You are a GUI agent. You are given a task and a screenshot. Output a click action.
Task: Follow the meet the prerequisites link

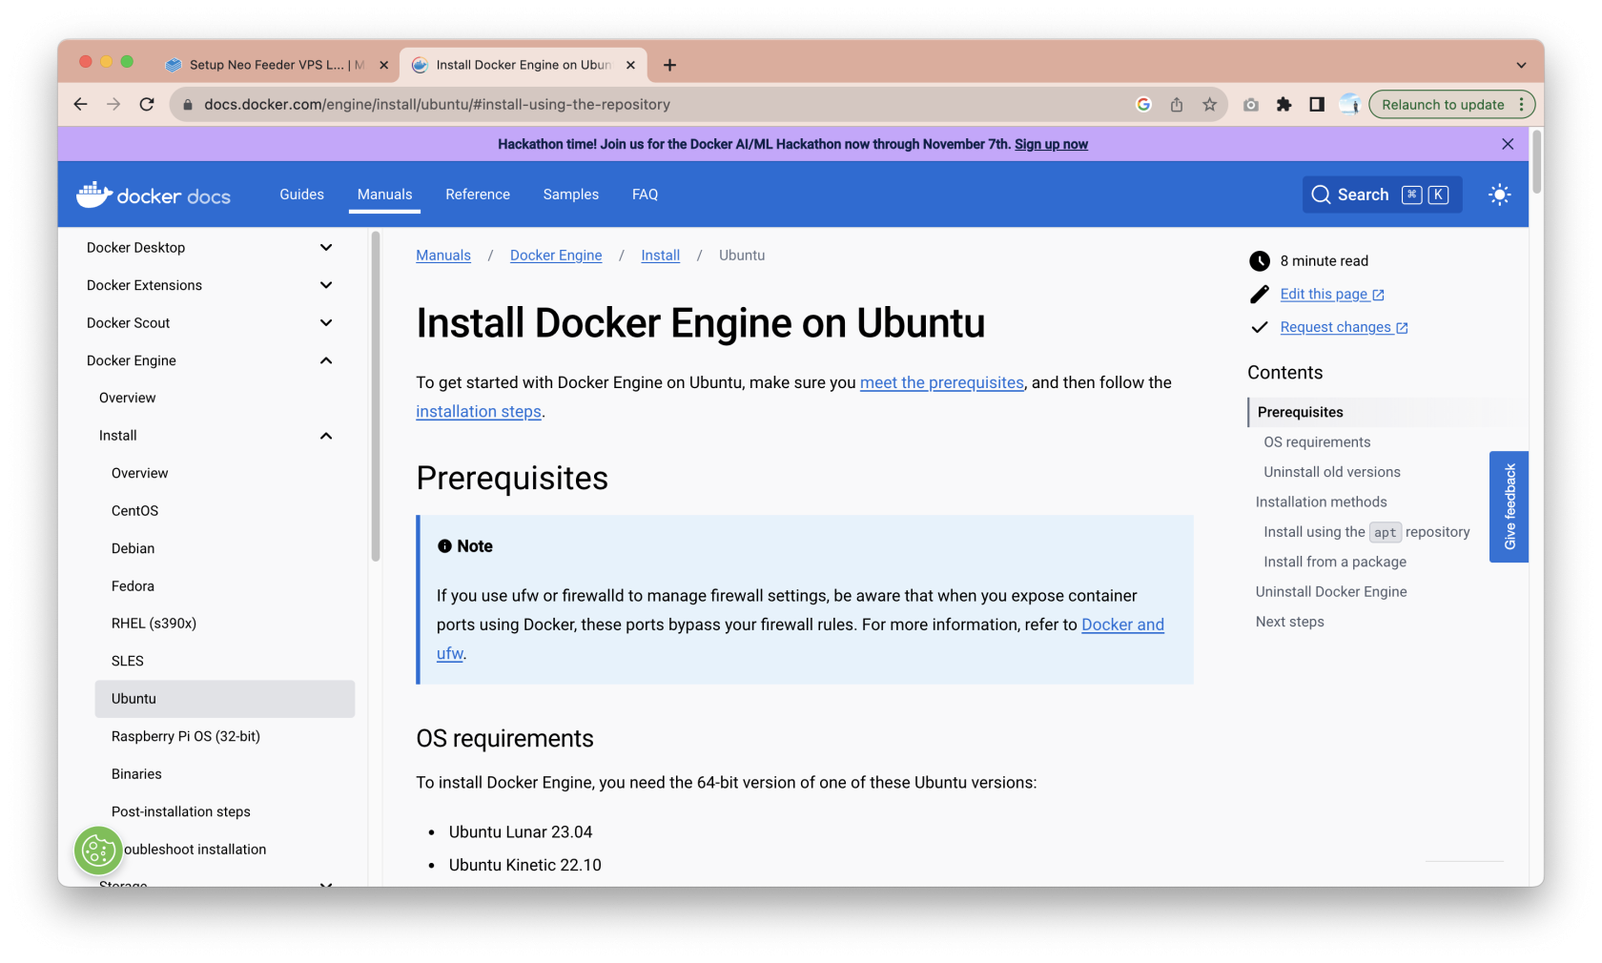coord(942,382)
